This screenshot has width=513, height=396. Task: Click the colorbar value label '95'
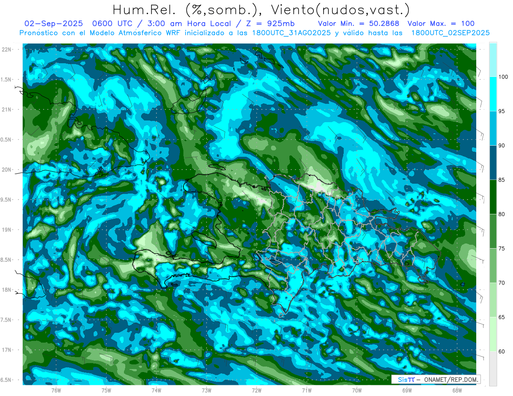coord(502,111)
